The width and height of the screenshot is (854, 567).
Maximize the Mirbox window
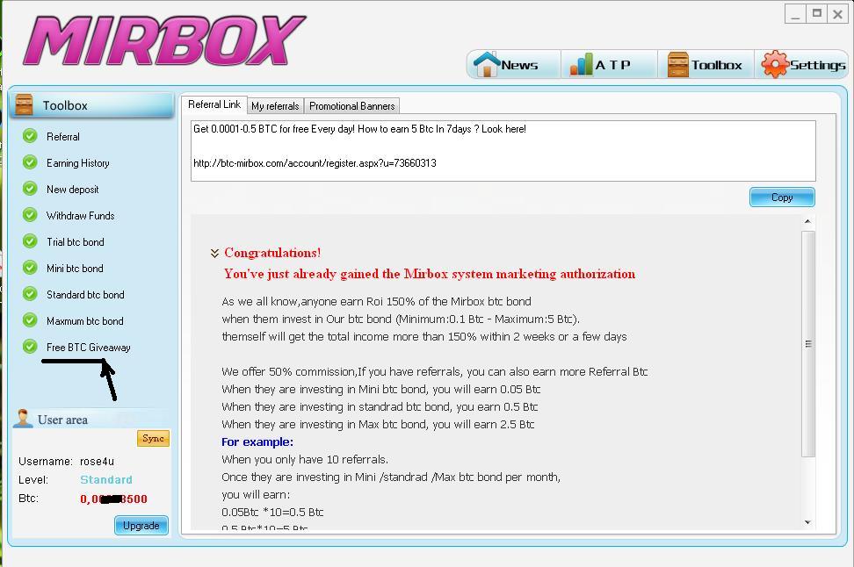tap(816, 14)
